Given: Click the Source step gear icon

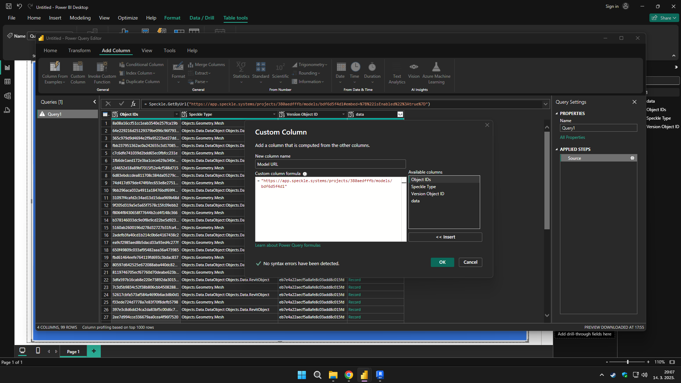Looking at the screenshot, I should 632,158.
